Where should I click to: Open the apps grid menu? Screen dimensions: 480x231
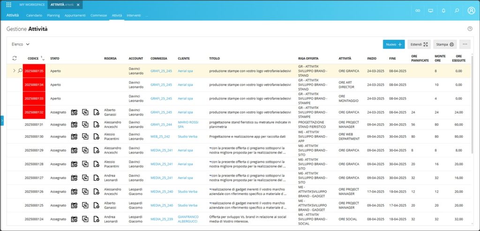pyautogui.click(x=8, y=5)
